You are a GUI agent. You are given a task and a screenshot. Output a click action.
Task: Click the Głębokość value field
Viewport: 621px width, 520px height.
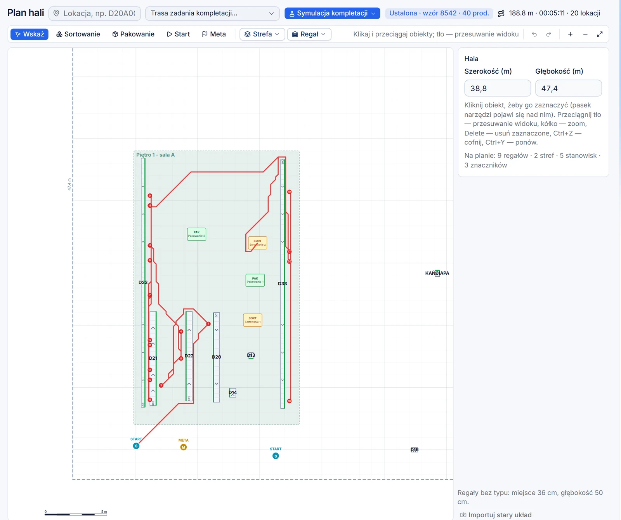tap(569, 88)
